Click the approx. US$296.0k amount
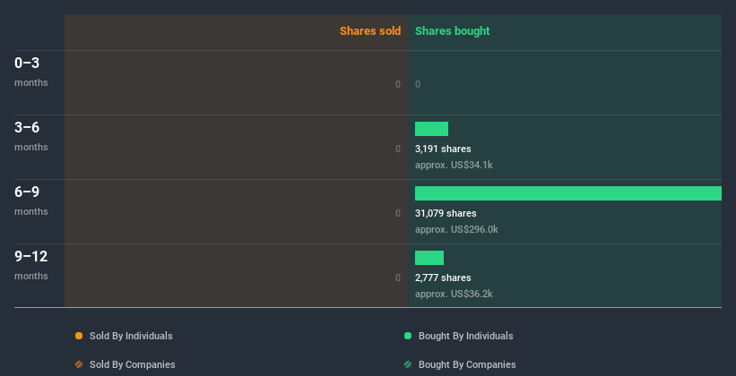 pyautogui.click(x=456, y=229)
